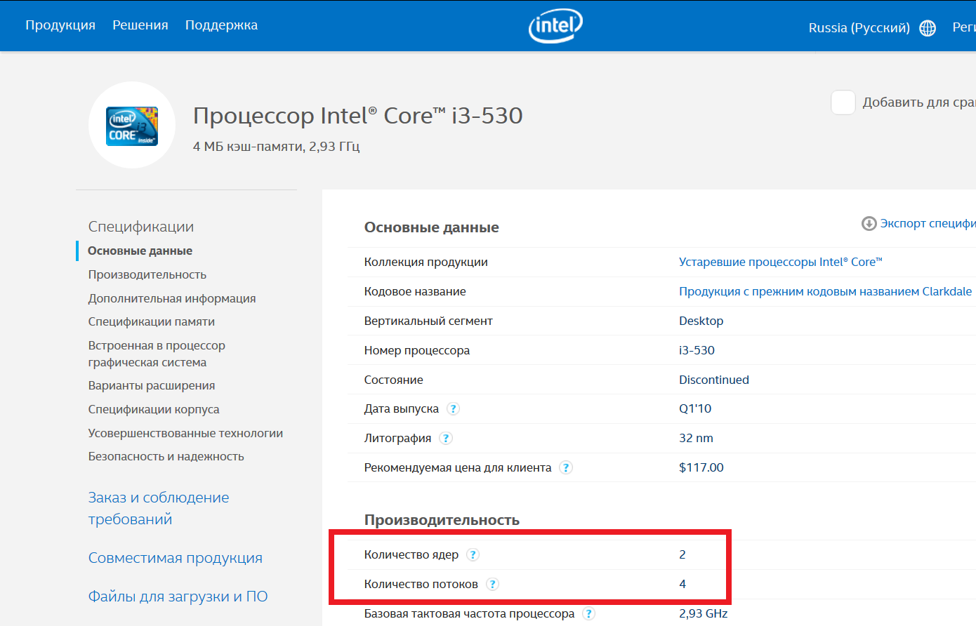The image size is (976, 626).
Task: Open Устаревшие процессоры Intel Core link
Action: 780,262
